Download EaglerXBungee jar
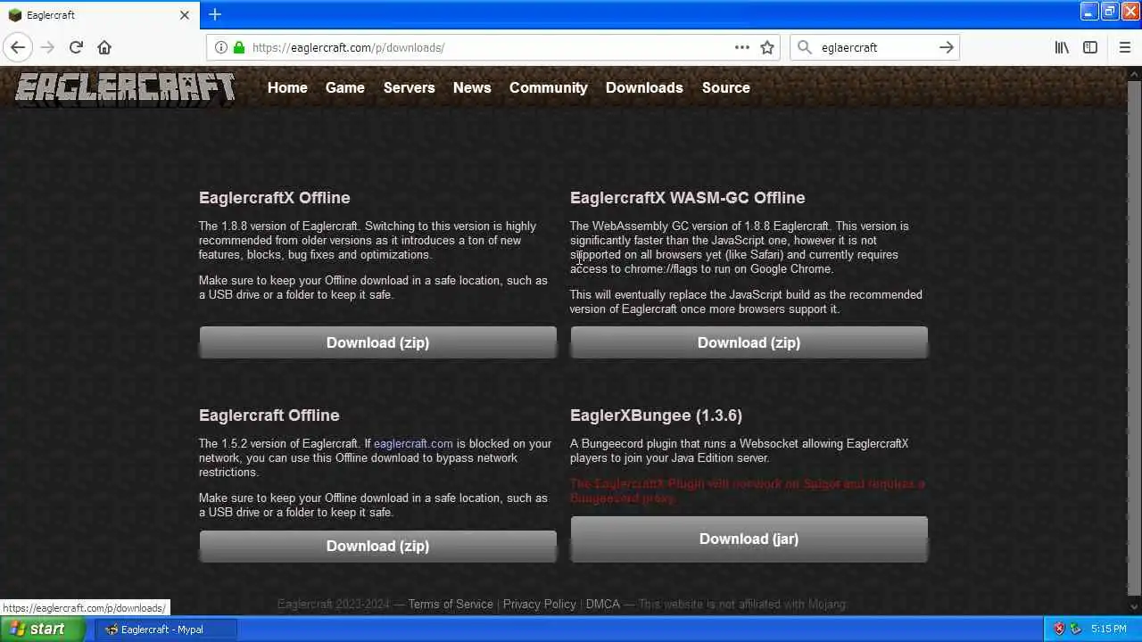The width and height of the screenshot is (1142, 642). (x=749, y=539)
